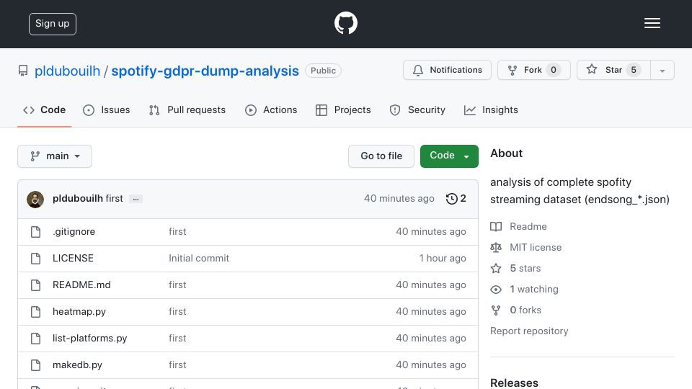Click the '40 minutes ago' latest commit timestamp
Screen dimensions: 692x389
(x=399, y=199)
